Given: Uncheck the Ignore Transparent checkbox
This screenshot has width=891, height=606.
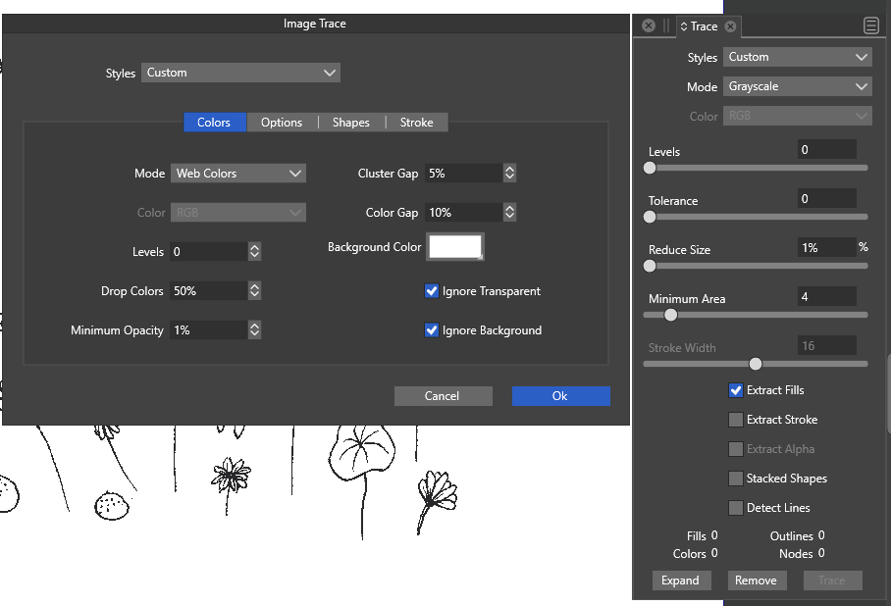Looking at the screenshot, I should 432,291.
